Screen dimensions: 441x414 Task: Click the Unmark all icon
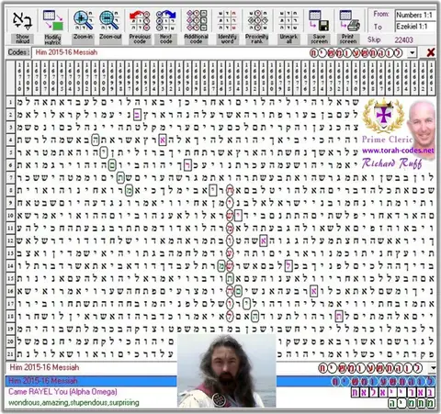(x=288, y=20)
